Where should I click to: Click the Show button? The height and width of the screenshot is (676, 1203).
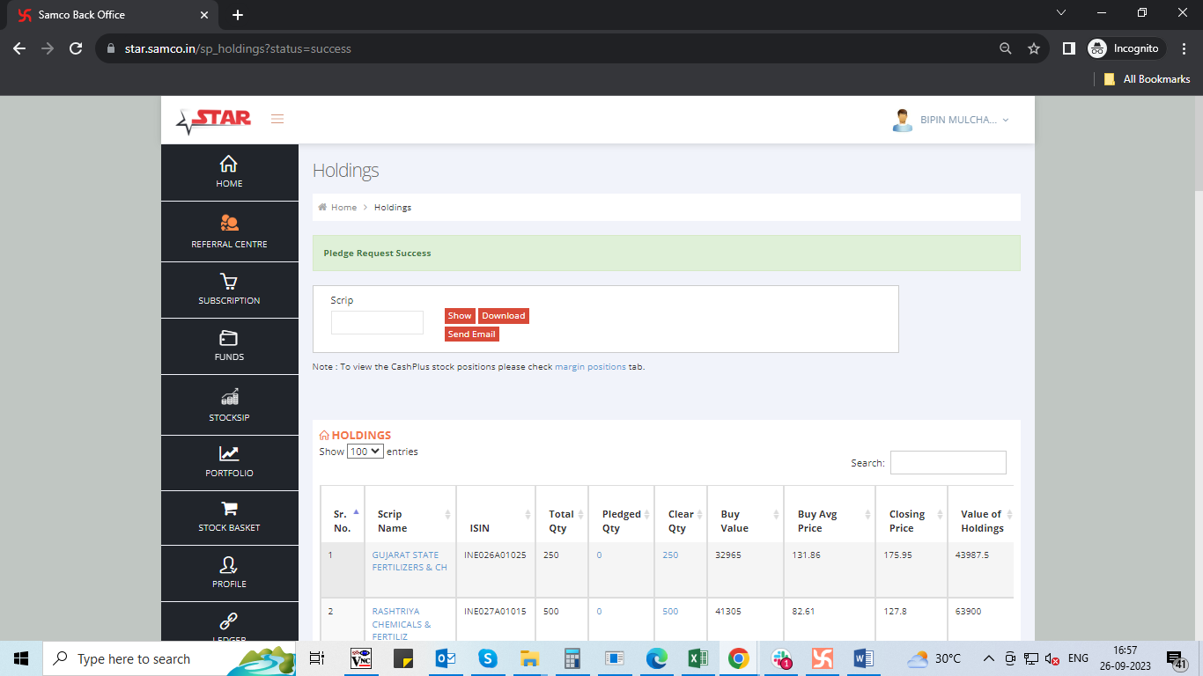[x=460, y=316]
